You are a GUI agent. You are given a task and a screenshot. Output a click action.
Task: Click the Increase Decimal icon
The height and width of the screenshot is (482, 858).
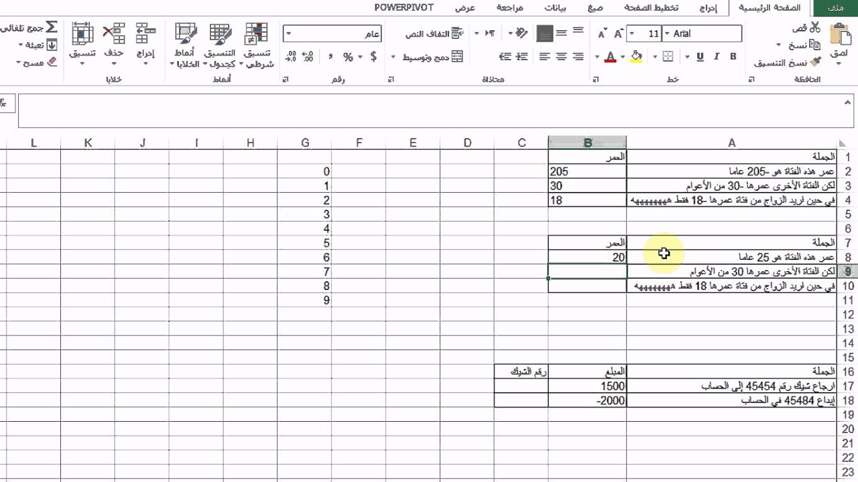pyautogui.click(x=308, y=57)
